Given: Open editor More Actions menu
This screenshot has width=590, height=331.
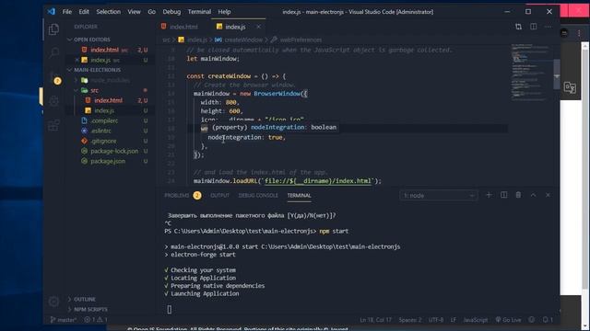Looking at the screenshot, I should click(548, 27).
